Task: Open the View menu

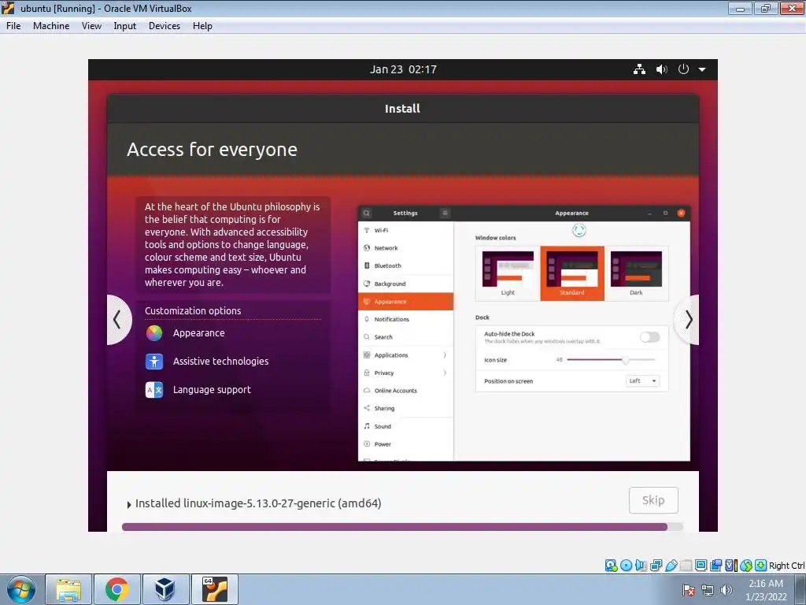Action: click(91, 26)
